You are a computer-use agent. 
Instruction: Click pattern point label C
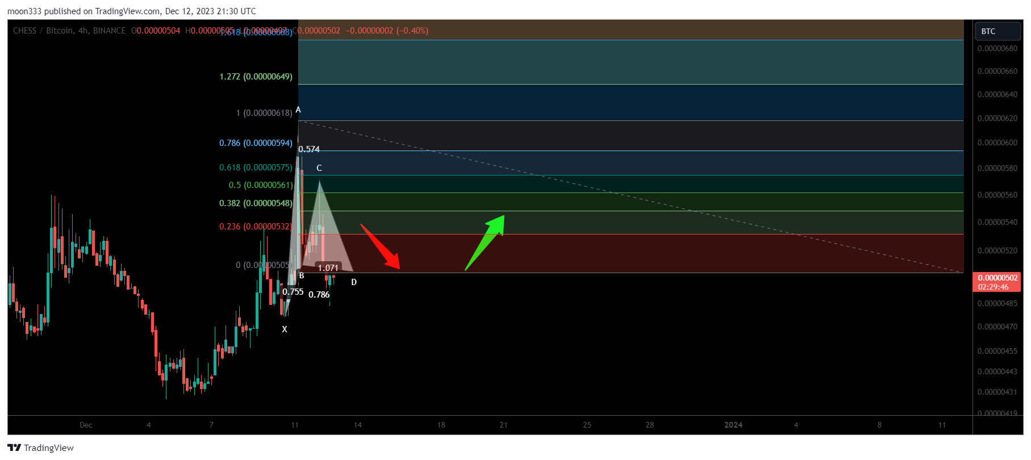pos(319,168)
